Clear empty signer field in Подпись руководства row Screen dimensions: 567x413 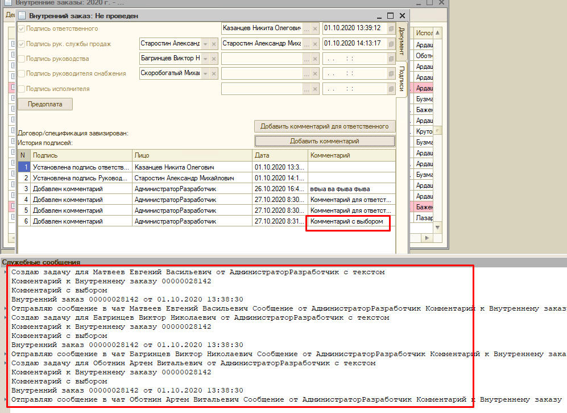point(315,59)
